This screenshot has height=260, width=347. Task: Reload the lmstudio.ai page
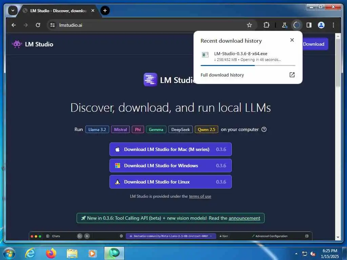point(38,25)
